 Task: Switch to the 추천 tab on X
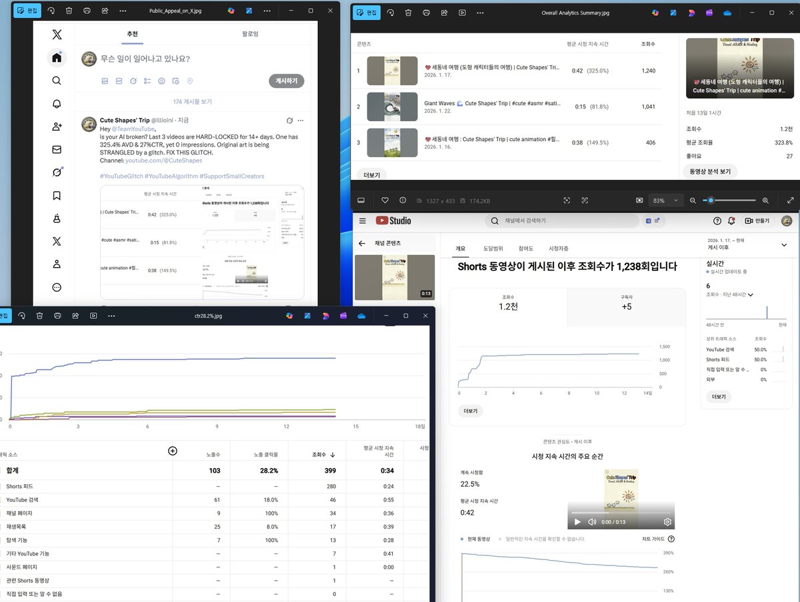133,33
